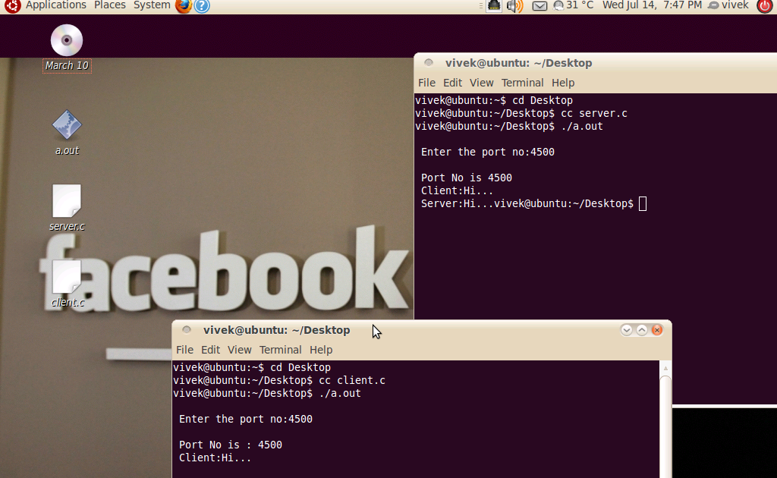777x478 pixels.
Task: Click the 'cc server.c' command line
Action: coord(521,114)
